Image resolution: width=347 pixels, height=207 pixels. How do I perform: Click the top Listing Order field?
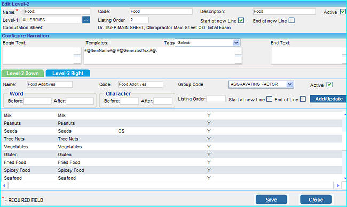(139, 20)
